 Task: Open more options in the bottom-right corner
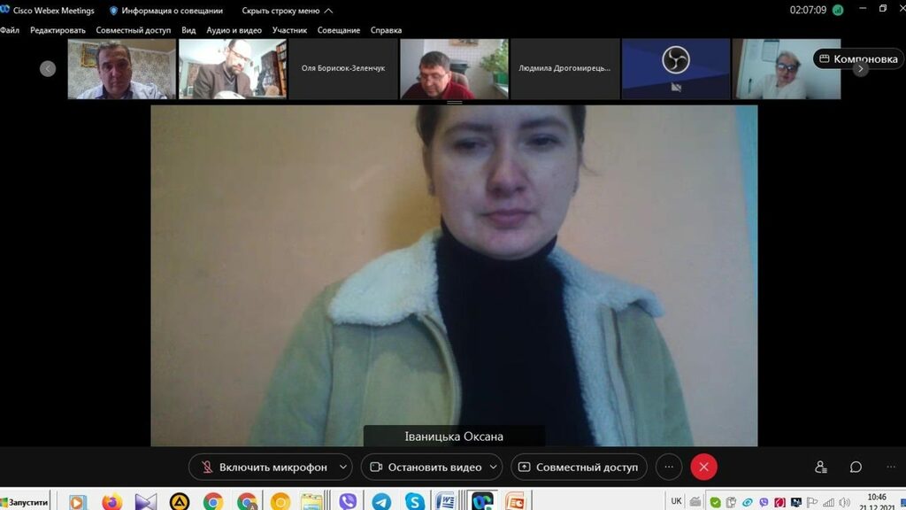point(890,467)
